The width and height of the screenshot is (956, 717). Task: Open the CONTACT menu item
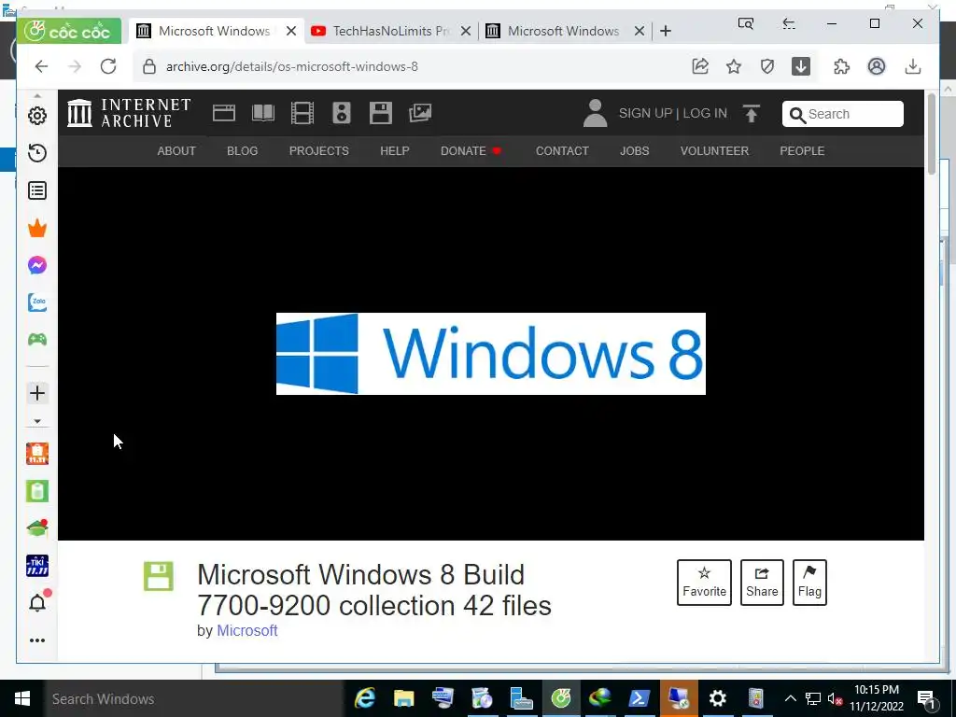562,151
